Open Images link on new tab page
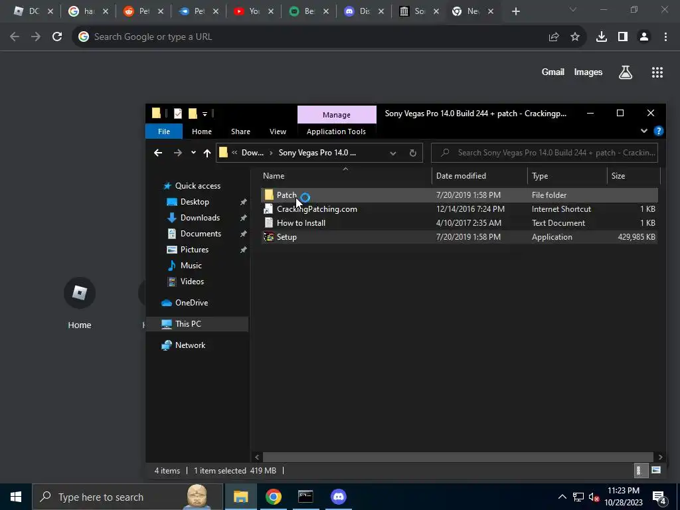680x510 pixels. [588, 72]
